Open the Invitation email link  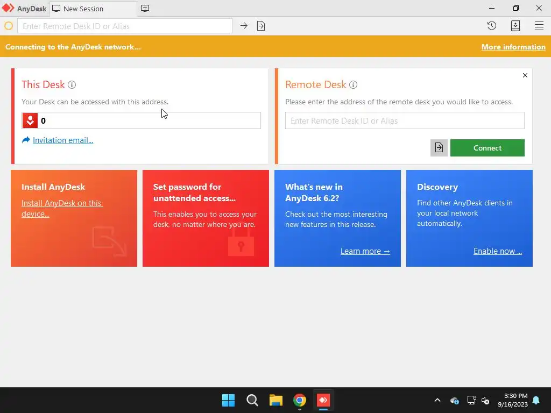(x=63, y=140)
